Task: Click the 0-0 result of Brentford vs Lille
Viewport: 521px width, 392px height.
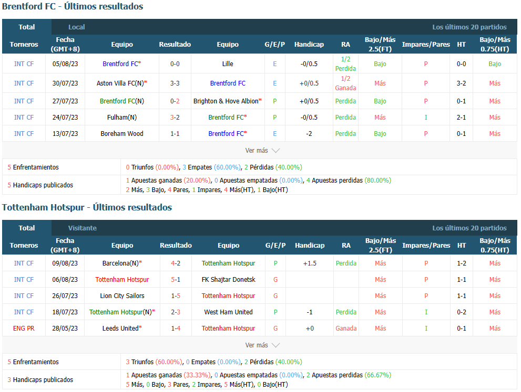Action: (x=175, y=64)
